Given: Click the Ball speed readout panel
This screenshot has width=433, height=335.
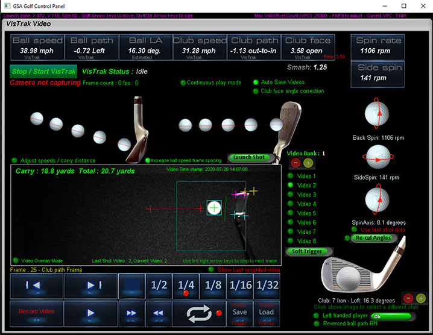Looking at the screenshot, I should (37, 47).
